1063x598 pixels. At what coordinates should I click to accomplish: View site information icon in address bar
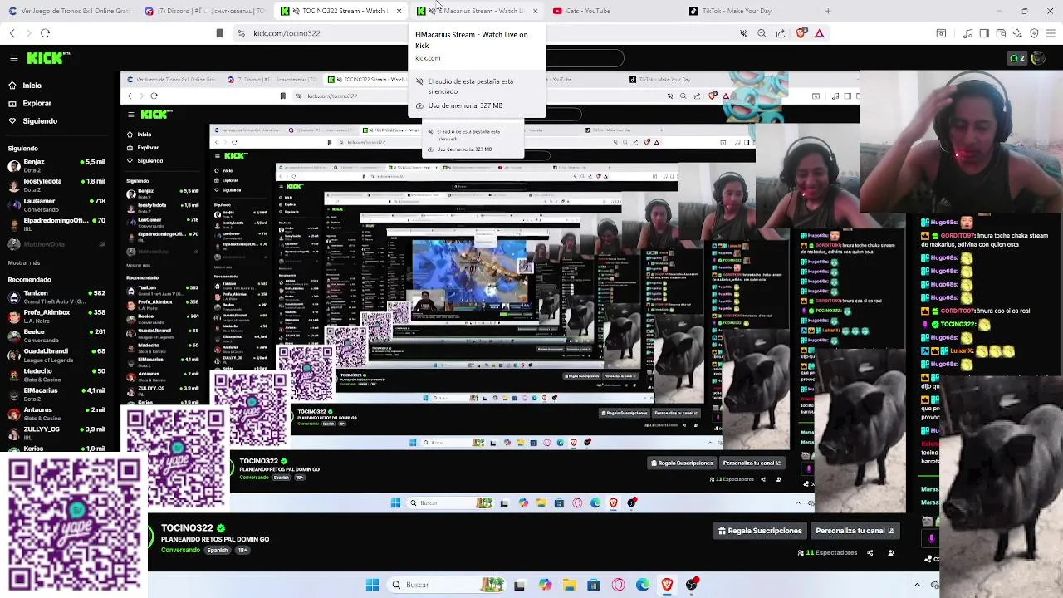[x=241, y=33]
